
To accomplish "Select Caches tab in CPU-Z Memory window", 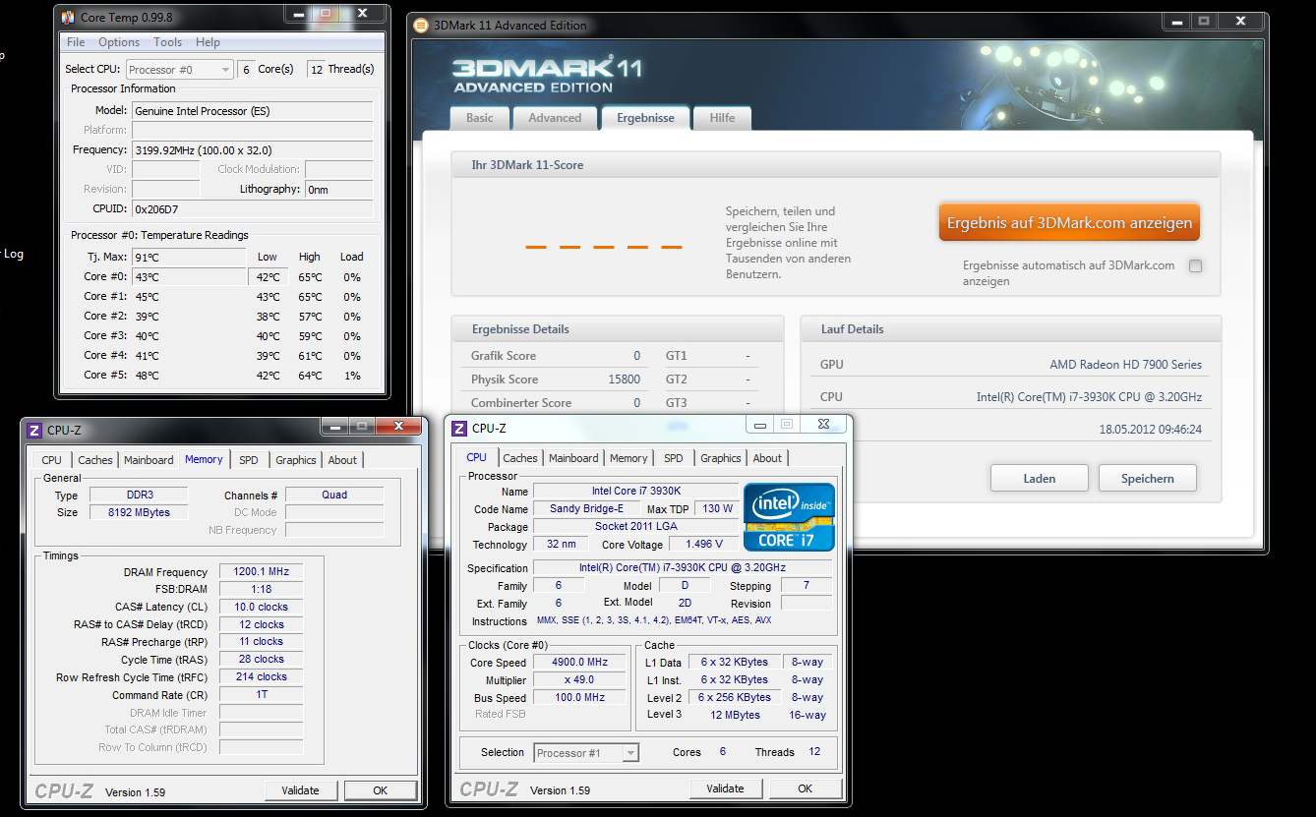I will tap(95, 460).
